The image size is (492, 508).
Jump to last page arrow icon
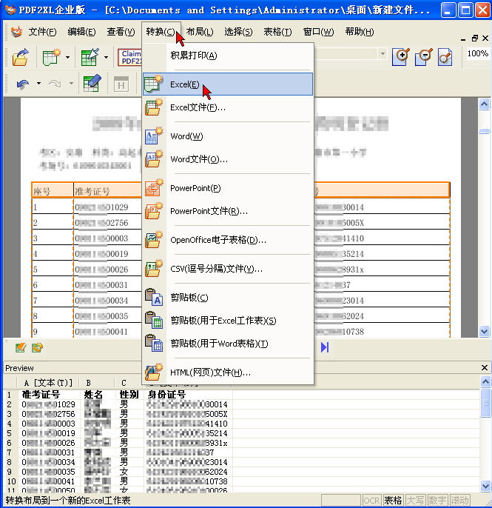(x=324, y=347)
